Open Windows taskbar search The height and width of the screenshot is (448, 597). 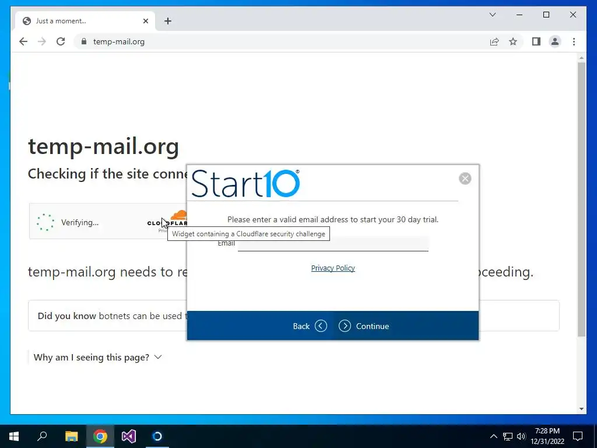tap(42, 436)
